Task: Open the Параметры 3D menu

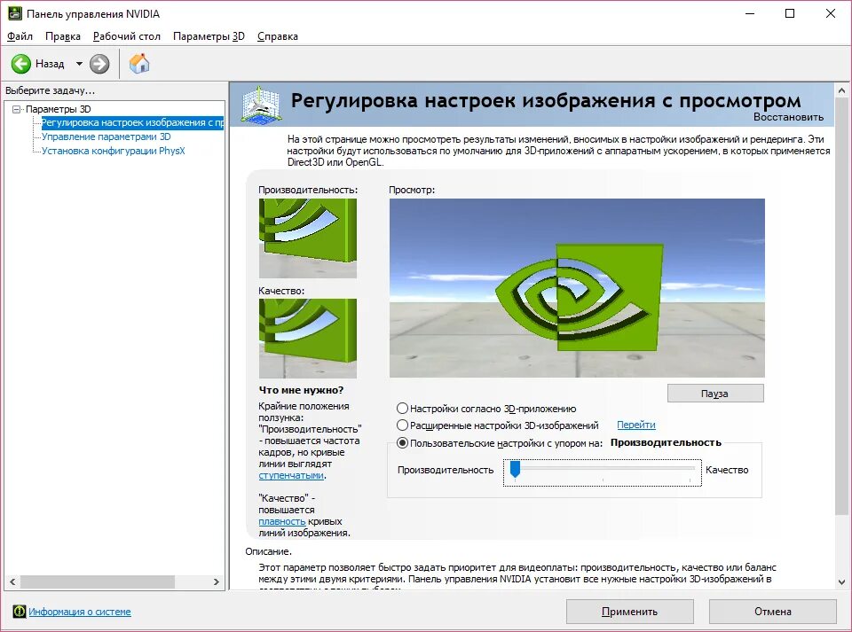Action: click(x=209, y=36)
